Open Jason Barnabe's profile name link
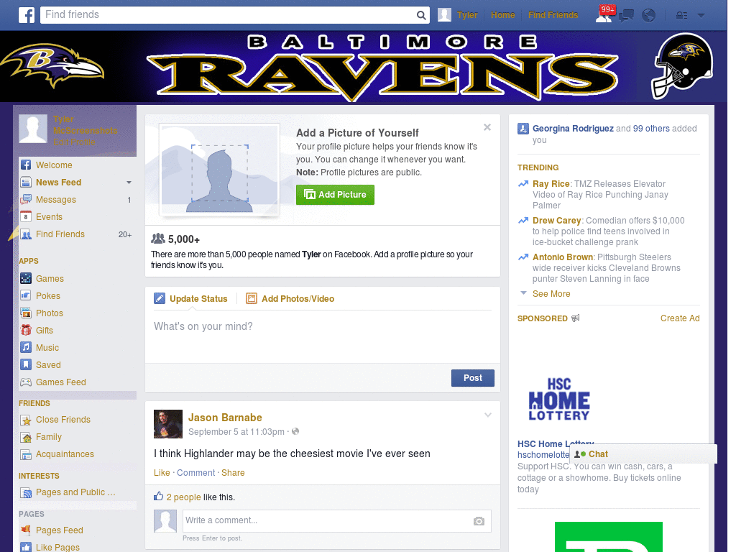Viewport: 736px width, 552px height. (225, 418)
